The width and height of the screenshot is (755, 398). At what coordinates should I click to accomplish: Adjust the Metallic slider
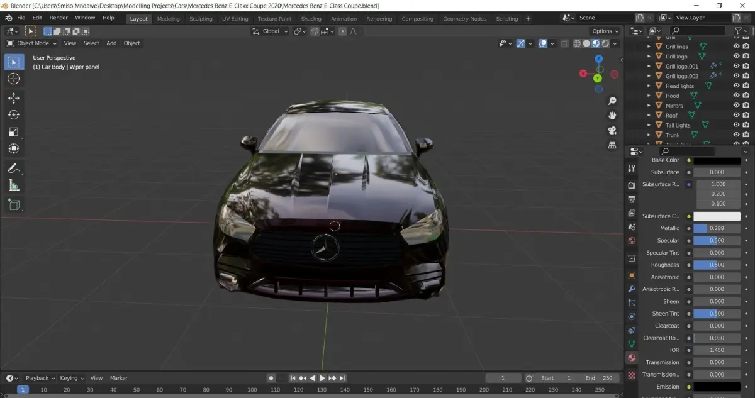(717, 228)
